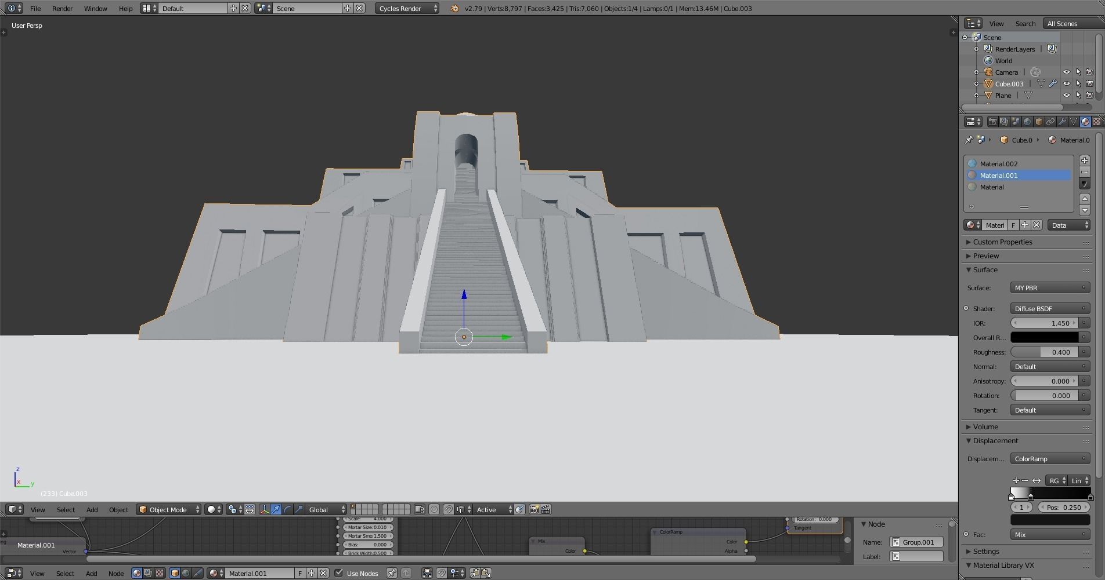The height and width of the screenshot is (580, 1105).
Task: Unlink Material.001 in node editor header
Action: 323,573
